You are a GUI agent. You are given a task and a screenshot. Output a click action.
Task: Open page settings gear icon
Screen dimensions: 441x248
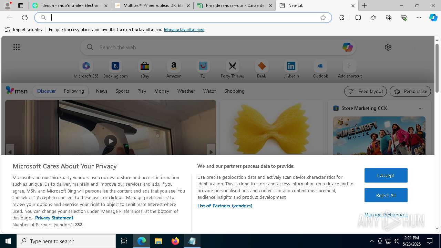click(x=388, y=47)
